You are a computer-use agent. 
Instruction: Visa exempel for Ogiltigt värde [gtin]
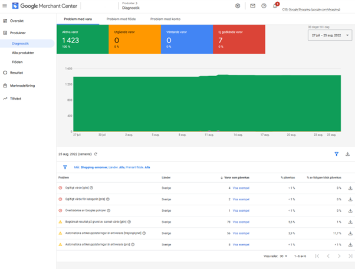pos(241,188)
